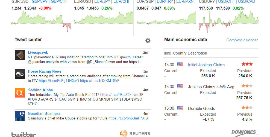The height and width of the screenshot is (137, 270).
Task: Click the Seeking Alpha orange logo
Action: [x=20, y=93]
